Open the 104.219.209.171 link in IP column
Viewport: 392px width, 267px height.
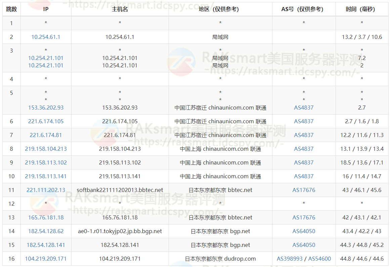46,258
